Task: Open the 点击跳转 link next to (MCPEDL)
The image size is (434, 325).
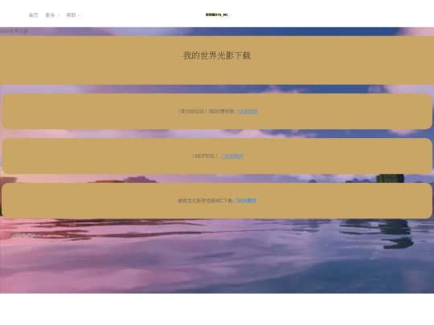Action: [231, 156]
